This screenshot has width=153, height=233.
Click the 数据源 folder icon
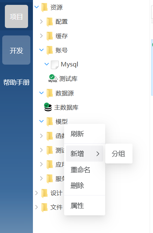tap(49, 93)
